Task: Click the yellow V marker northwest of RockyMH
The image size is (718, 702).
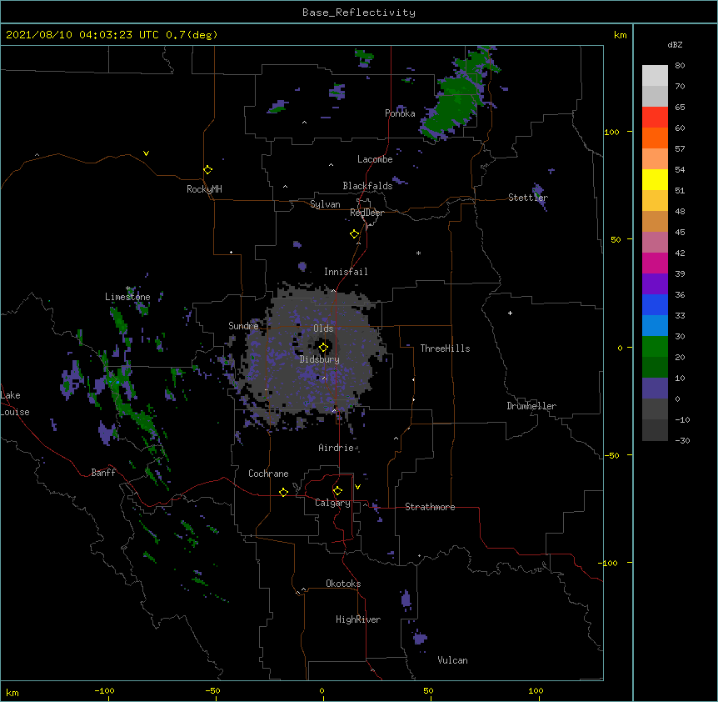Action: click(x=146, y=153)
